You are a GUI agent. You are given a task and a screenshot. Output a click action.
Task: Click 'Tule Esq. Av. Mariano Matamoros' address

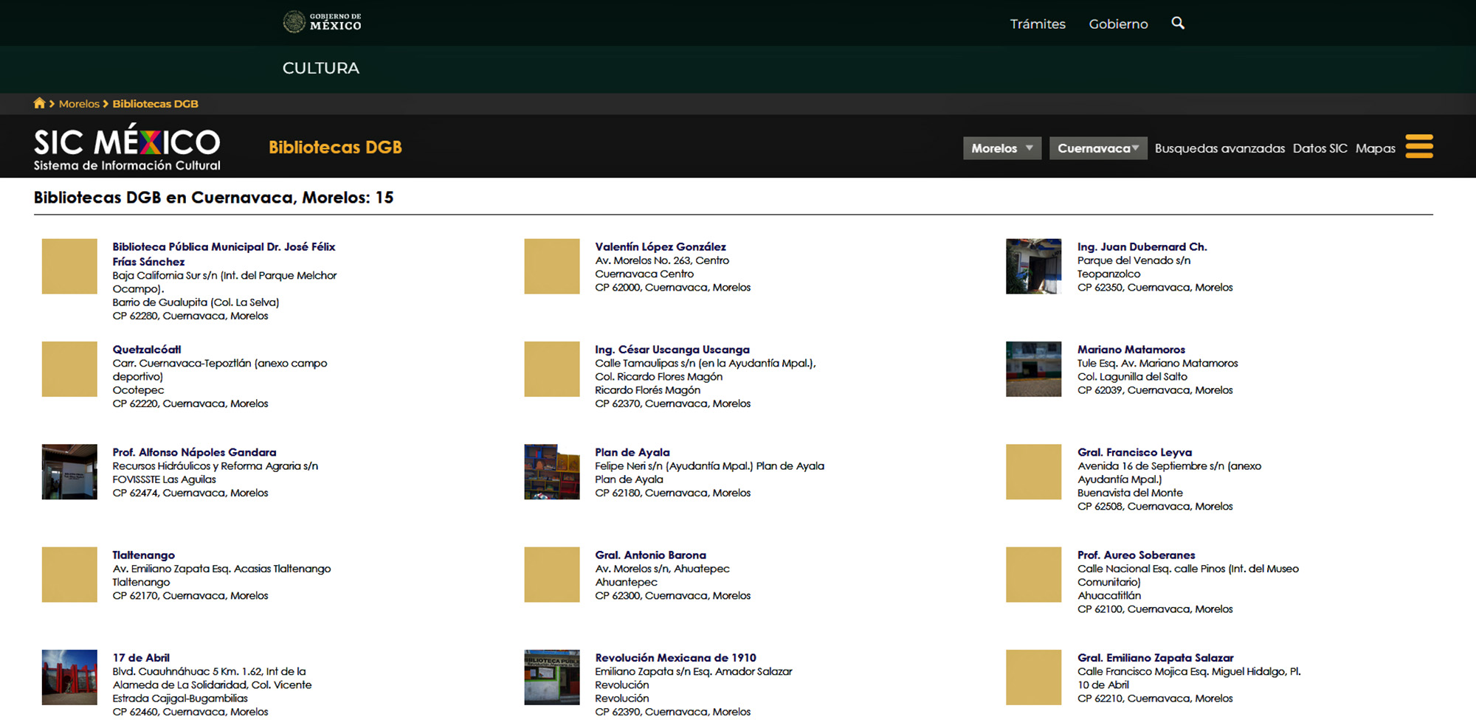click(1157, 363)
